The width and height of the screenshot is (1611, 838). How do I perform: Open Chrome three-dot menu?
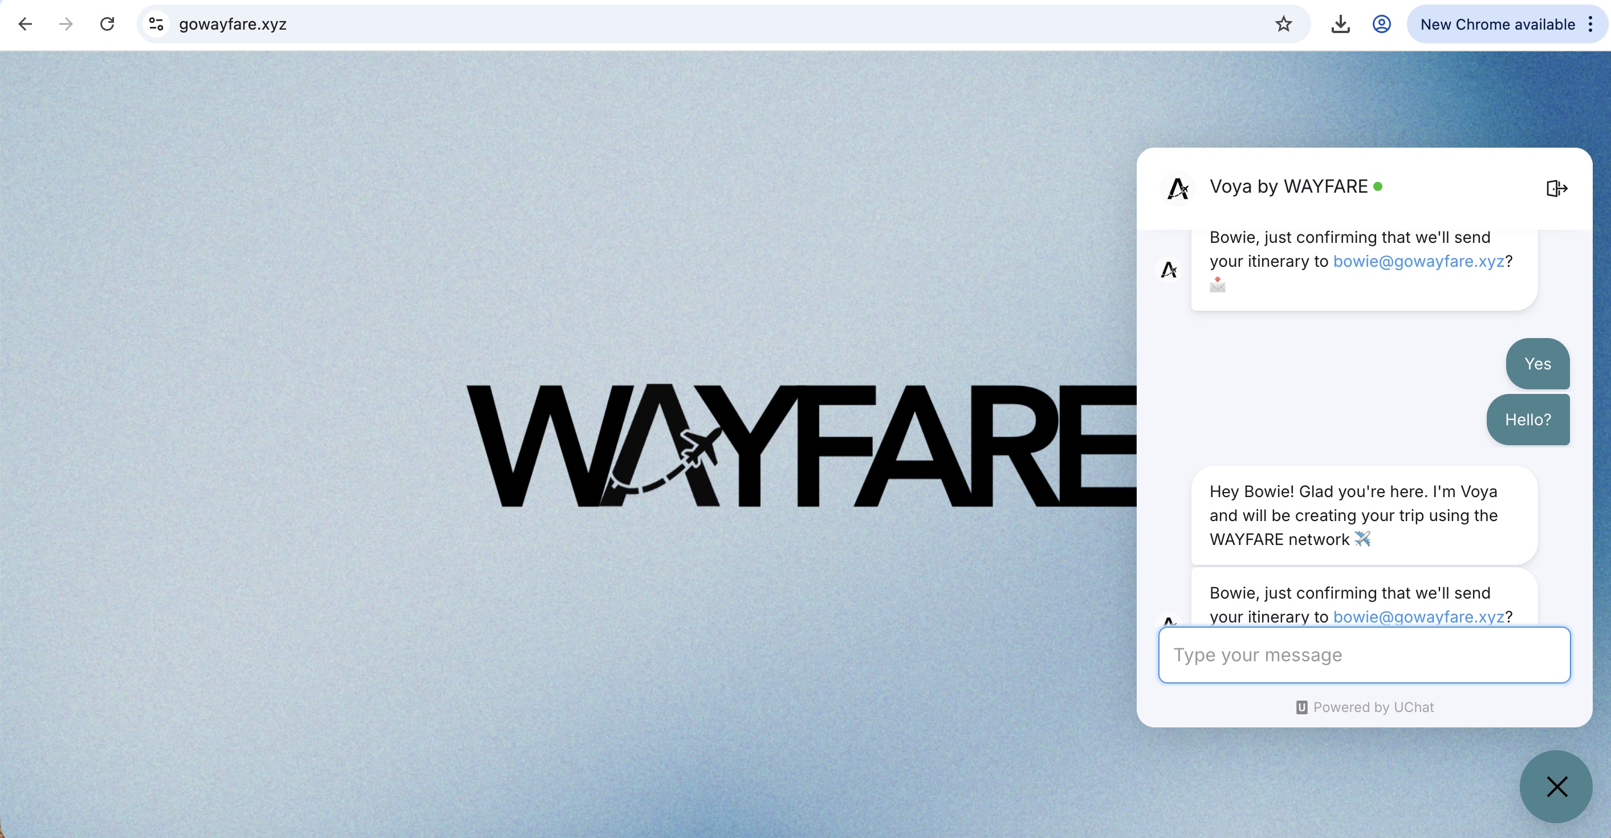pos(1590,25)
